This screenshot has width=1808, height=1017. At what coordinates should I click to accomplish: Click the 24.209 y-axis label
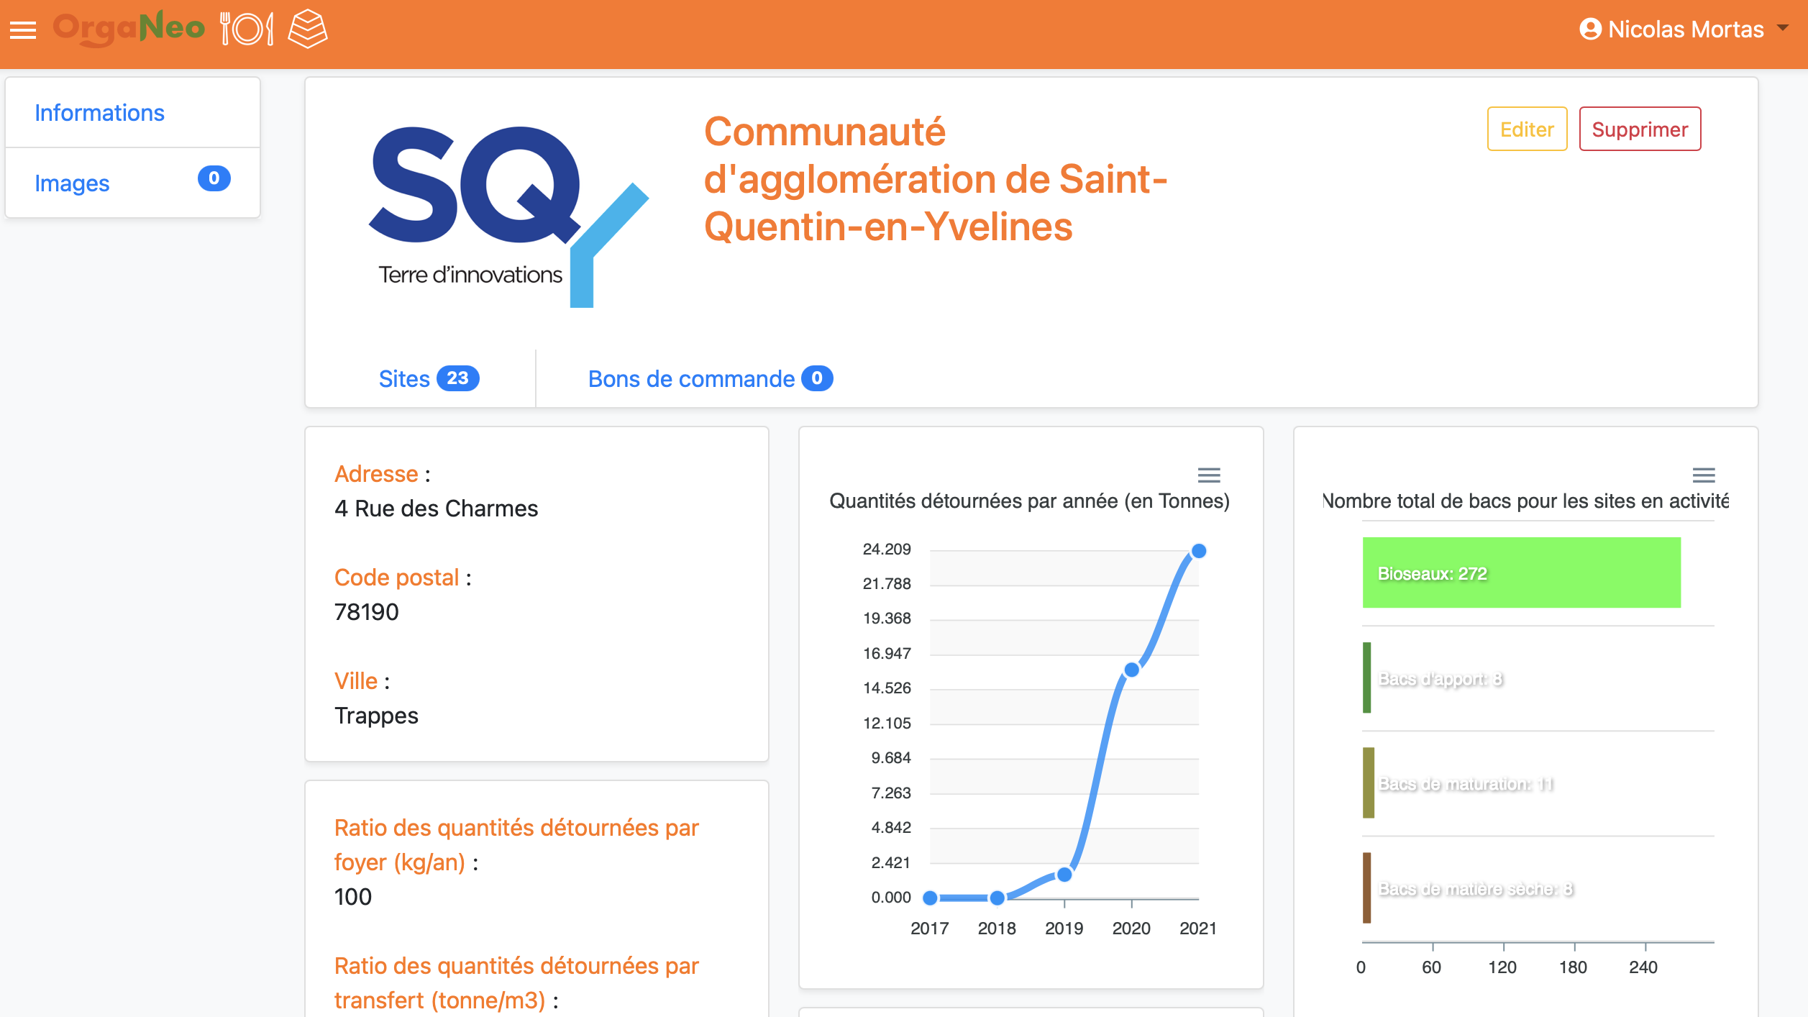[x=887, y=549]
